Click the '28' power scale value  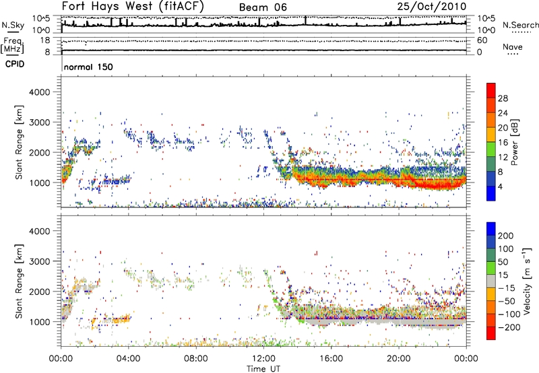[x=503, y=98]
